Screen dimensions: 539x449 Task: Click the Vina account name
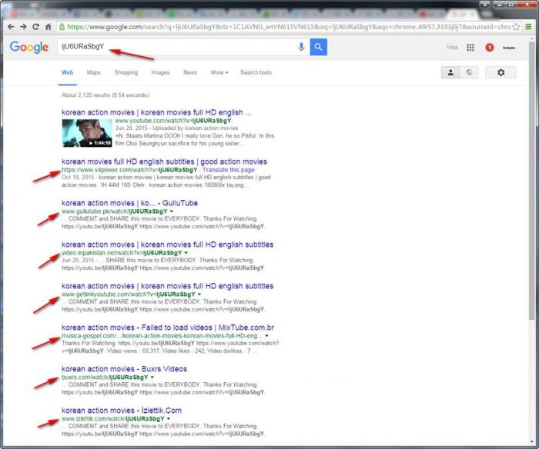[x=451, y=48]
